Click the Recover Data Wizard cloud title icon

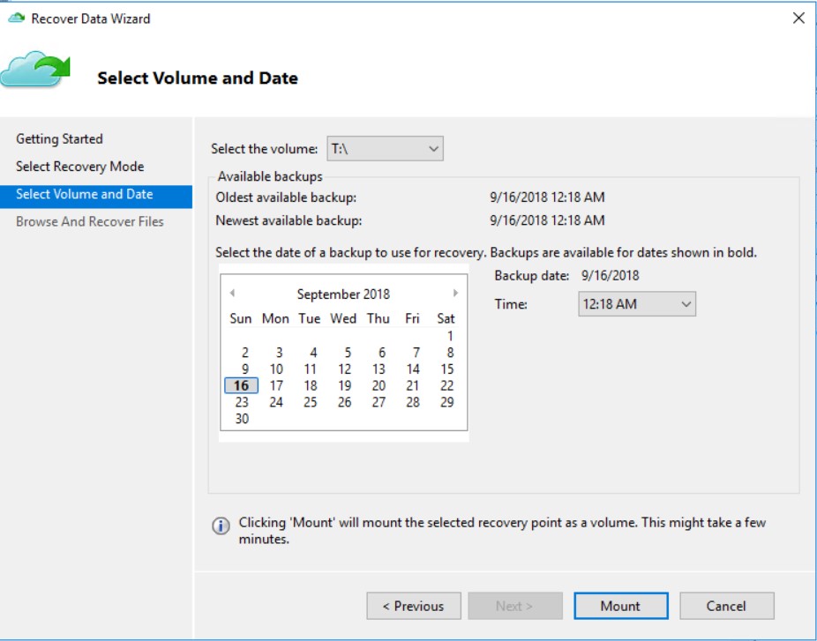(17, 19)
